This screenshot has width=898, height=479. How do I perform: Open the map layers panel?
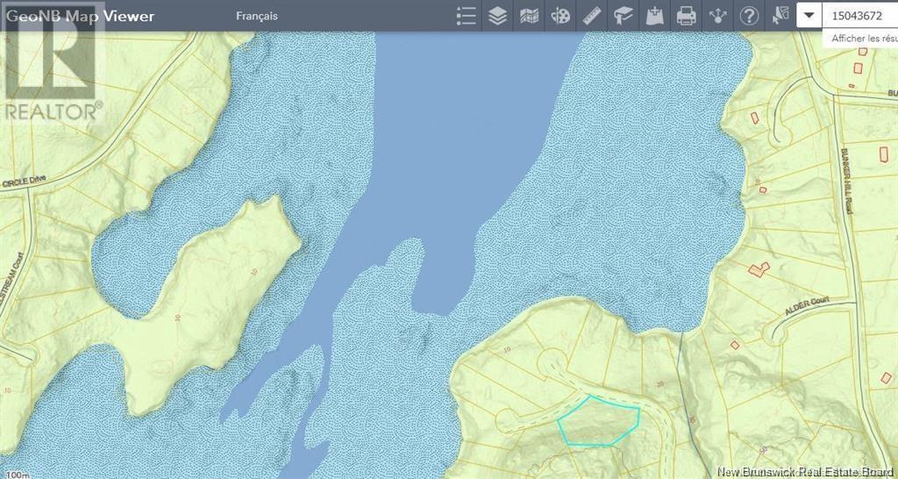click(498, 16)
